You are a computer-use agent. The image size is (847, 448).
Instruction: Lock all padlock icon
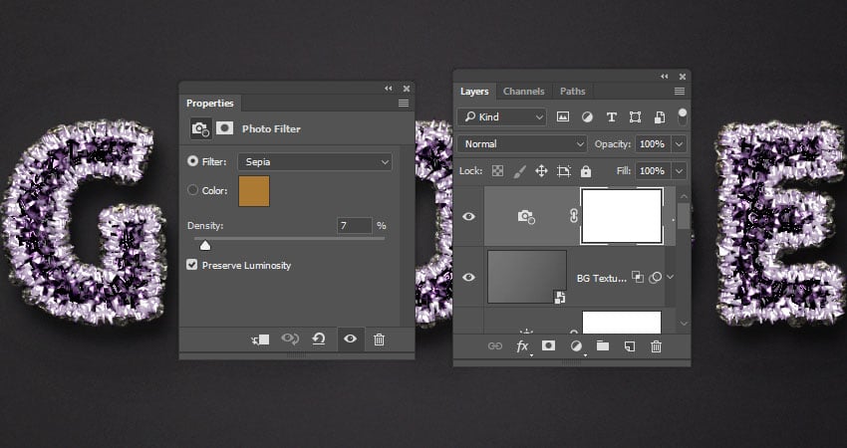tap(586, 171)
